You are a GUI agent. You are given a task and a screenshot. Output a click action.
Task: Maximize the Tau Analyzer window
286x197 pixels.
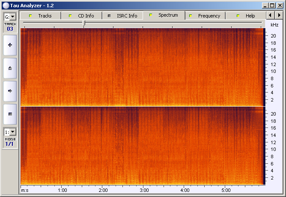click(x=272, y=5)
